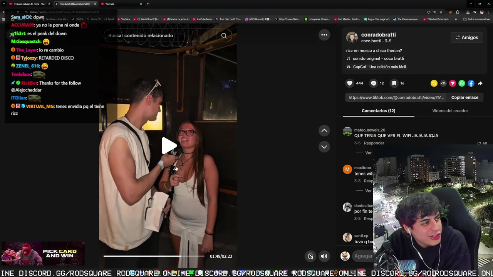Share the video to WhatsApp

tap(462, 83)
